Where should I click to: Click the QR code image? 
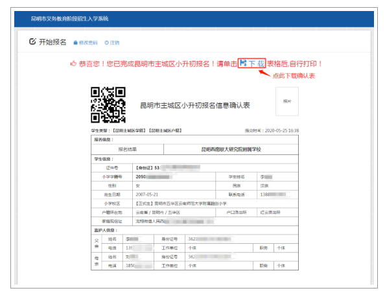coord(108,105)
